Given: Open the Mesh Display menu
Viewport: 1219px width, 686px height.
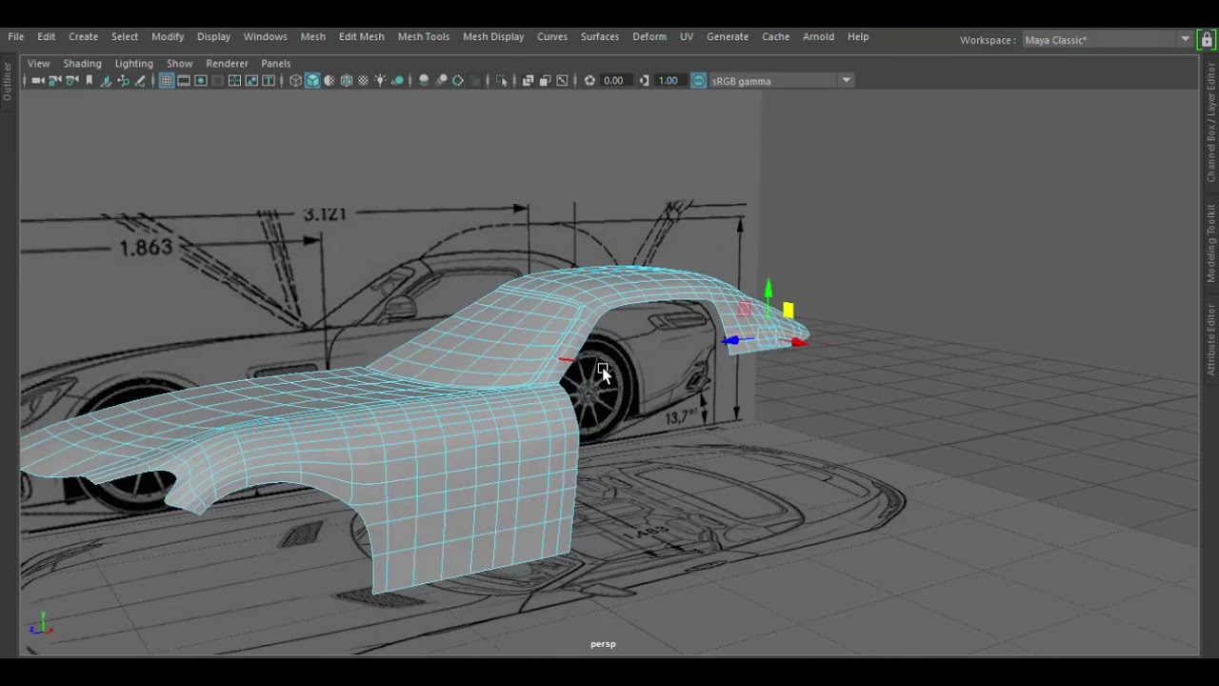Looking at the screenshot, I should coord(493,36).
